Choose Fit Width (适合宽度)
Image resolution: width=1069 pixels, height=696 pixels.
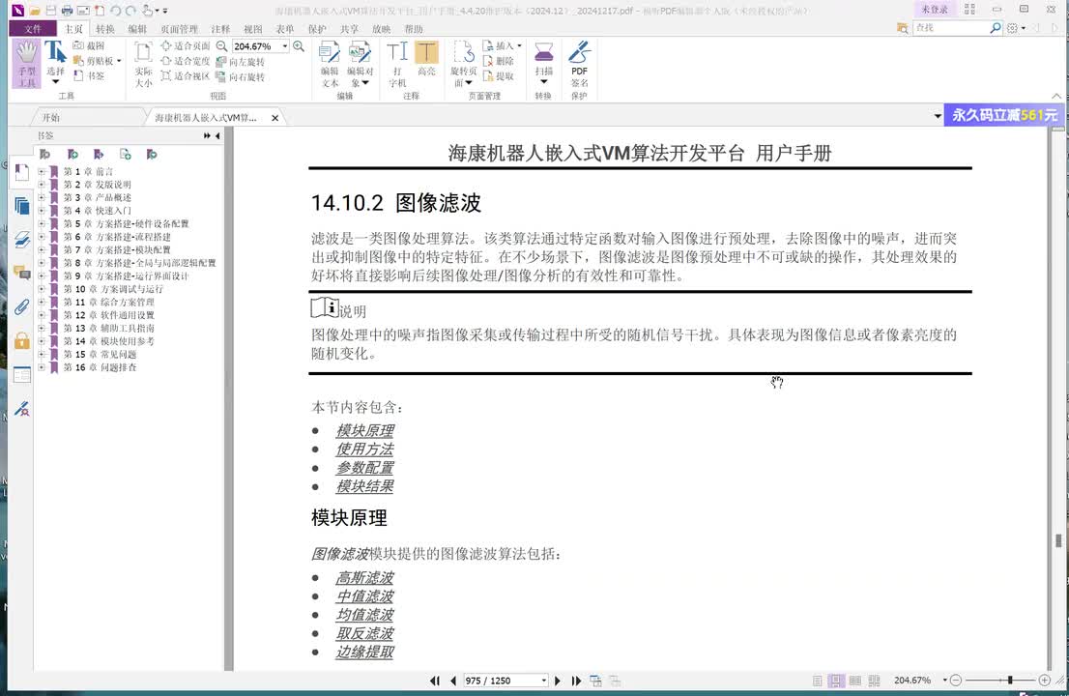(186, 61)
